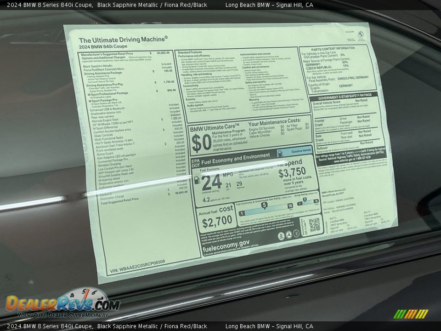
Task: Click the '4.2 gallons per 100 miles' value
Action: click(x=216, y=199)
